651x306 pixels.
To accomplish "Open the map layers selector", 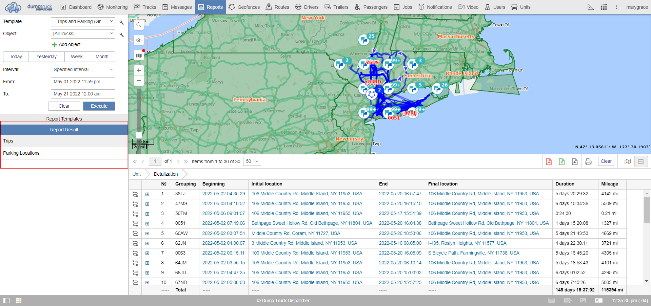I will pos(139,56).
